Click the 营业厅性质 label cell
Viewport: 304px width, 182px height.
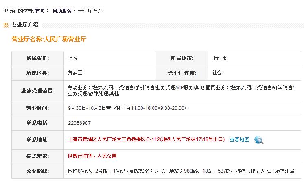click(182, 73)
